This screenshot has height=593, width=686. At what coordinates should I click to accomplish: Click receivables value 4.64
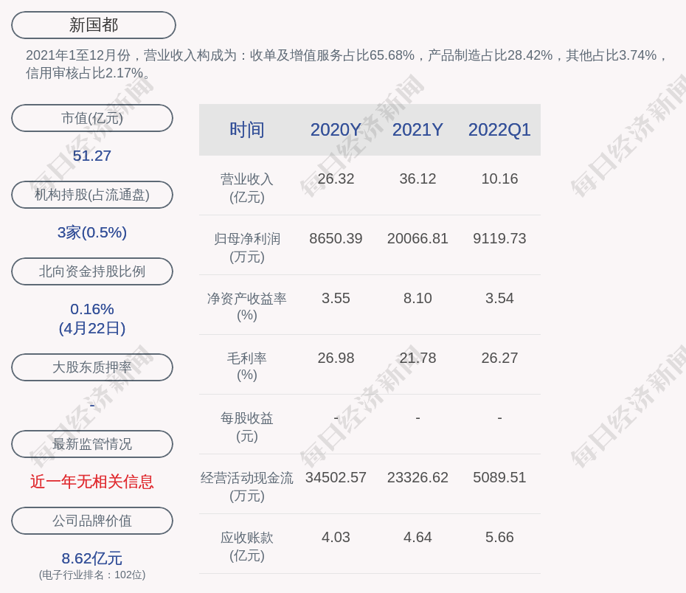pos(418,538)
